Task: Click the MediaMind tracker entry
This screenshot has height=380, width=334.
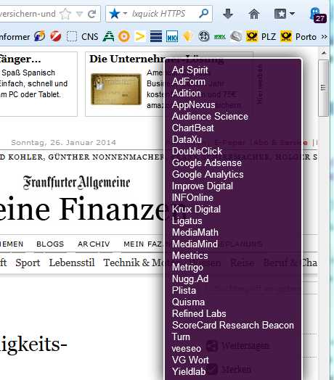Action: 195,244
